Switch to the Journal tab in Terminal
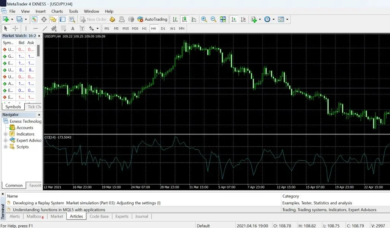390x228 pixels. [142, 216]
